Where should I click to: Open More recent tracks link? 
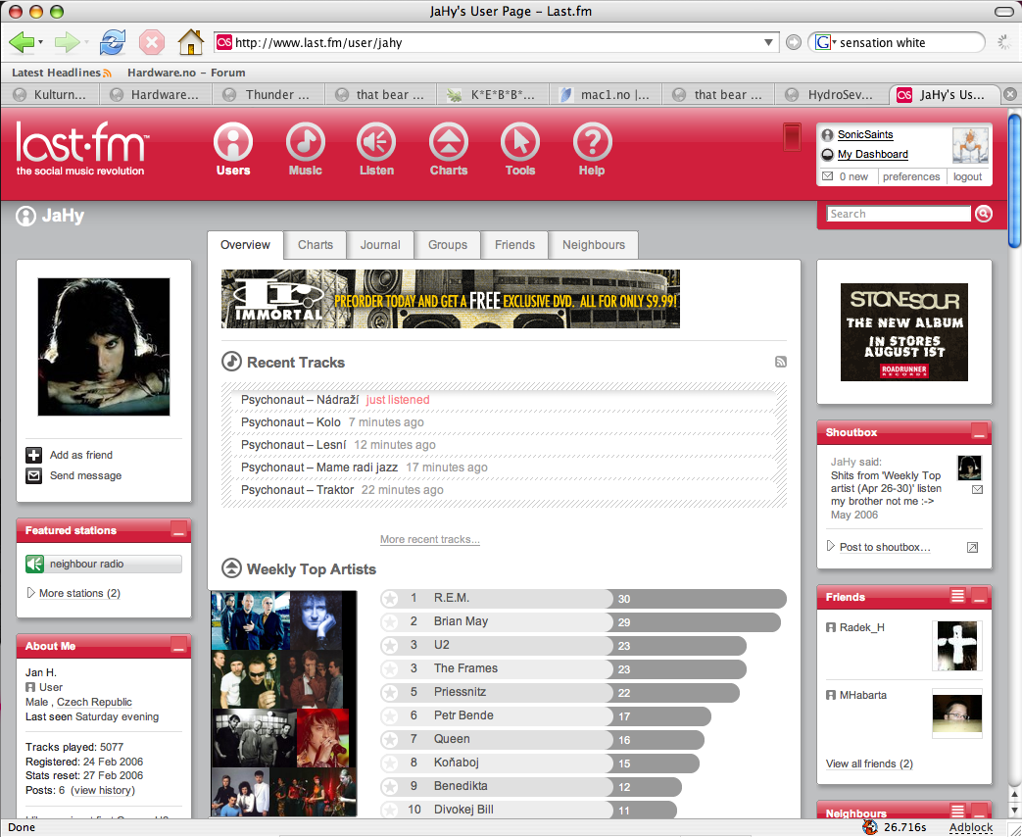click(429, 540)
